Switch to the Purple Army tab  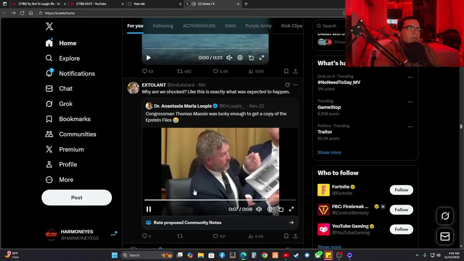coord(258,26)
